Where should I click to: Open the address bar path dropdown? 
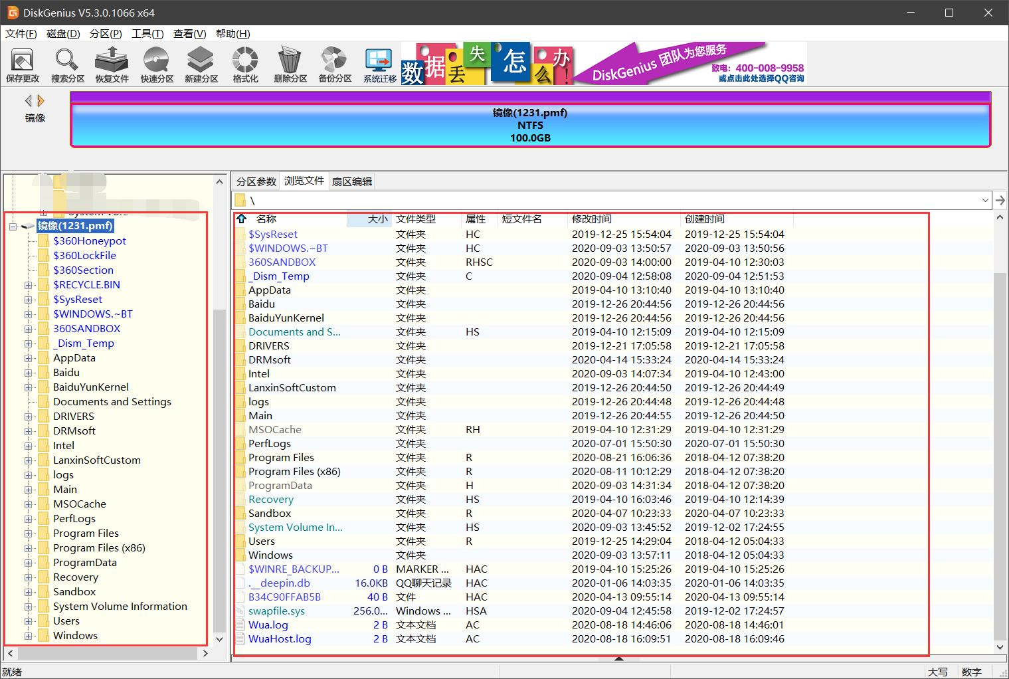[x=985, y=200]
